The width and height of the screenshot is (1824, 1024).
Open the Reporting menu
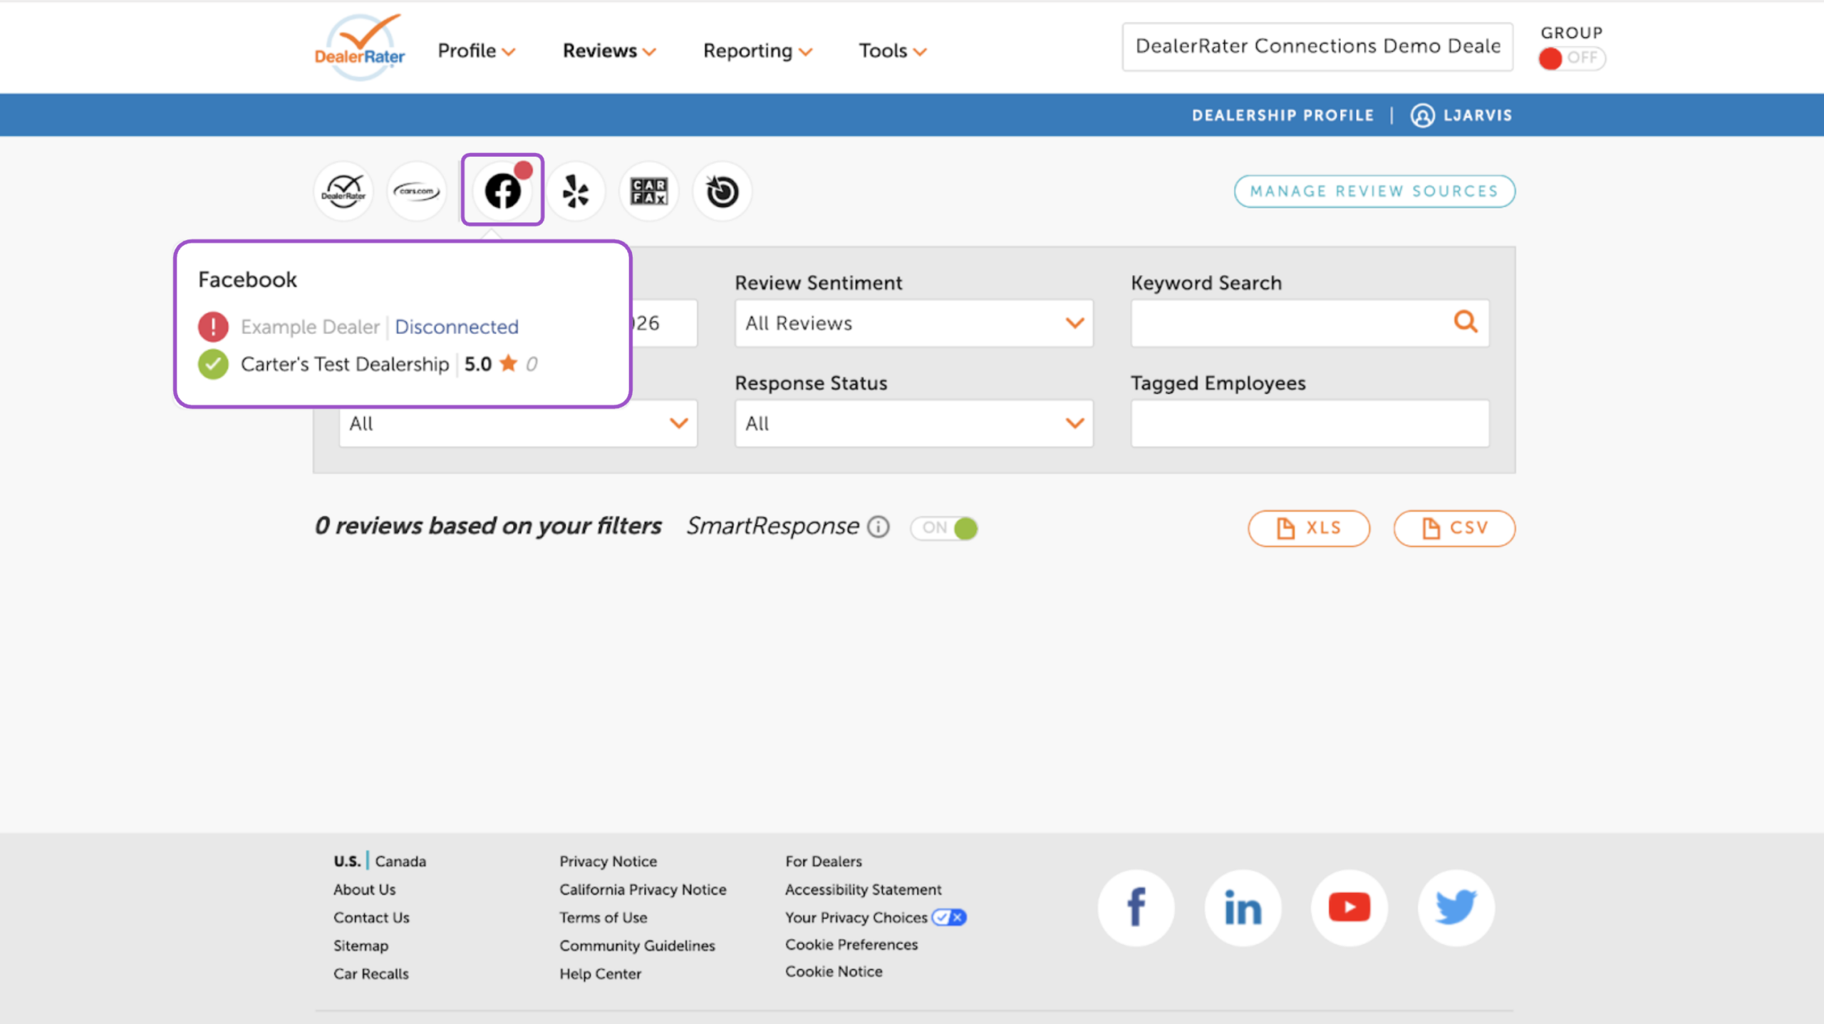tap(757, 51)
